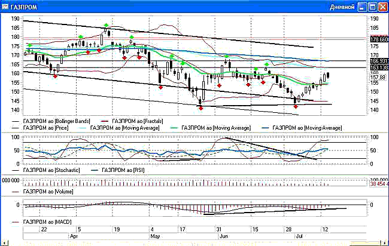Minimize the ГАЗПРОМ chart window
This screenshot has width=389, height=246.
coord(363,6)
